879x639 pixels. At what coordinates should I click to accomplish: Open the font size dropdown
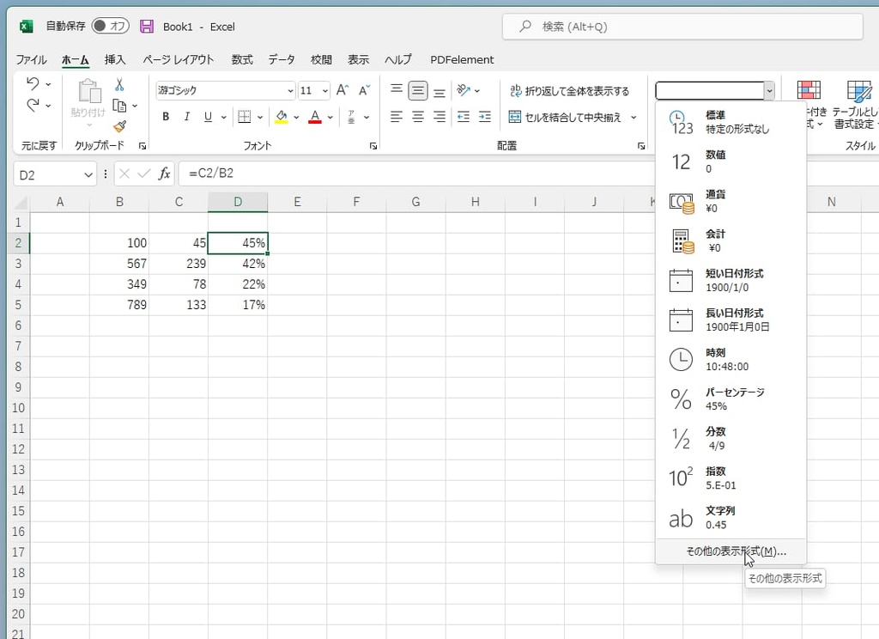(324, 90)
